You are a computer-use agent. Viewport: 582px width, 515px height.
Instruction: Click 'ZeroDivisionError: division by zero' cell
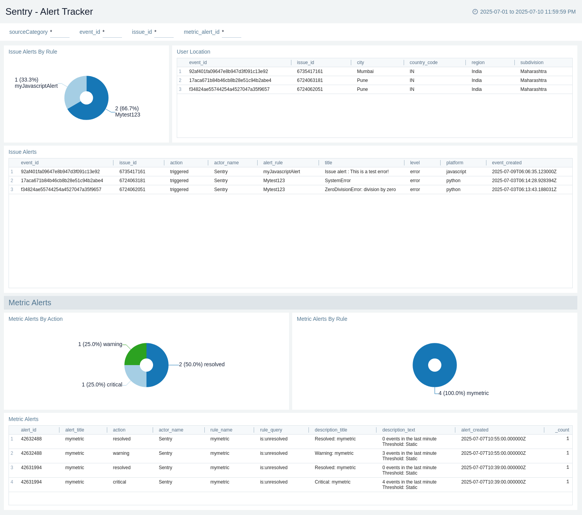click(360, 190)
